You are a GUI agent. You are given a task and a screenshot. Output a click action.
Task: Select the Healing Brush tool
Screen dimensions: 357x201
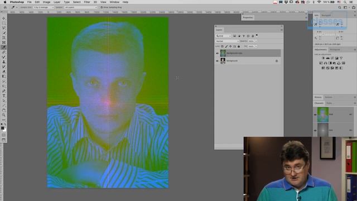pos(4,52)
